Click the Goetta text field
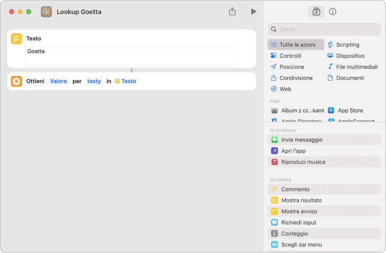The image size is (386, 253). coord(131,56)
